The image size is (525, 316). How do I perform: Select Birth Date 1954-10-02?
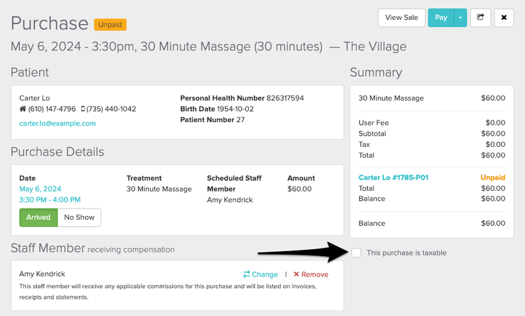point(217,109)
